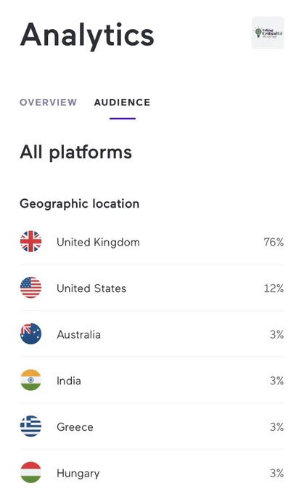
Task: Select the Hungary country row label
Action: (78, 474)
